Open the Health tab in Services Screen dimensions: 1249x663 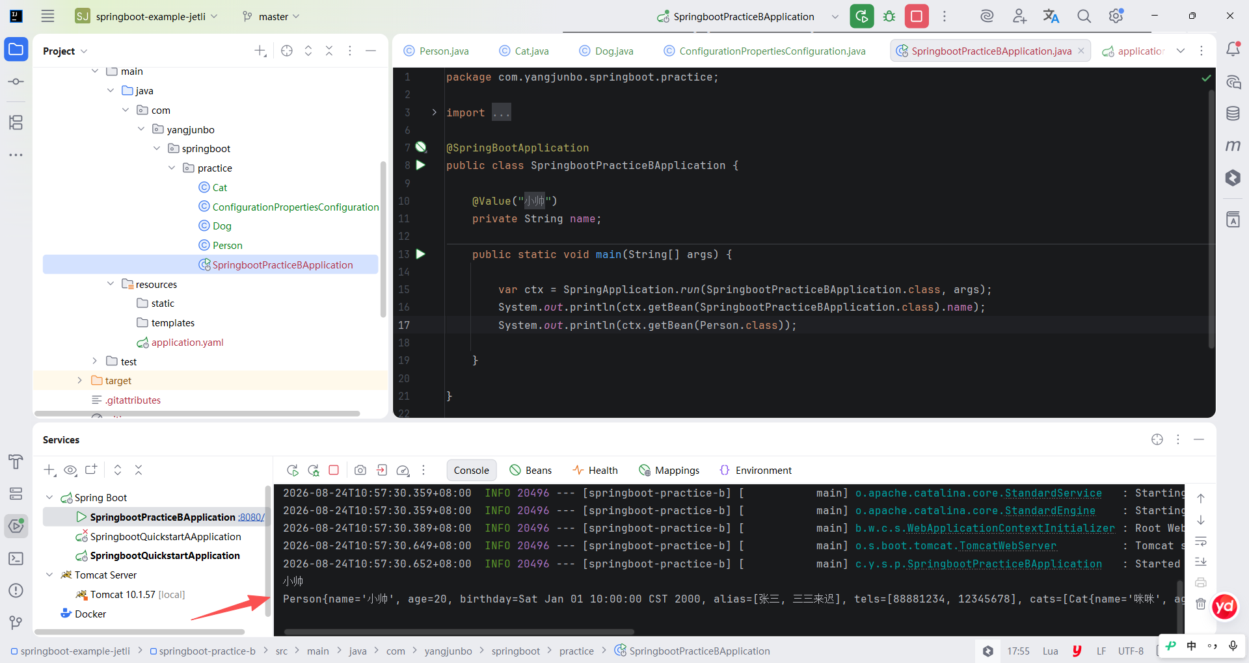[x=595, y=470]
